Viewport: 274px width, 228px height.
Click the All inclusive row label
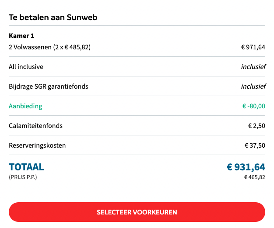click(x=26, y=67)
